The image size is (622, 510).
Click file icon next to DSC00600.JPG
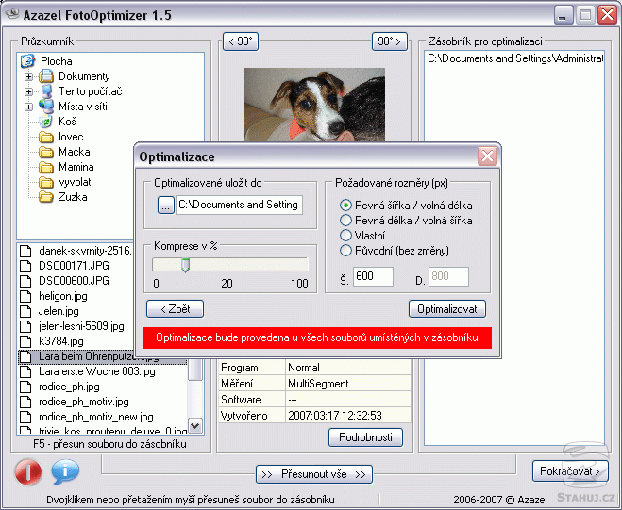click(x=25, y=281)
